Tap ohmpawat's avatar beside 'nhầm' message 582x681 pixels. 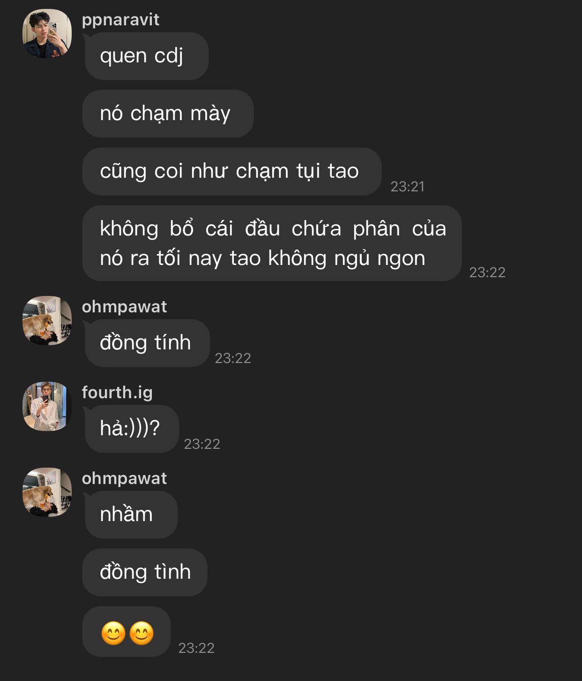47,492
